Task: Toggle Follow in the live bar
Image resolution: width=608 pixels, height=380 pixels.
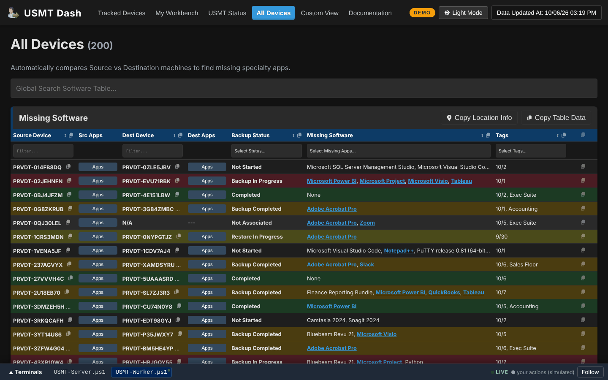Action: click(x=590, y=372)
